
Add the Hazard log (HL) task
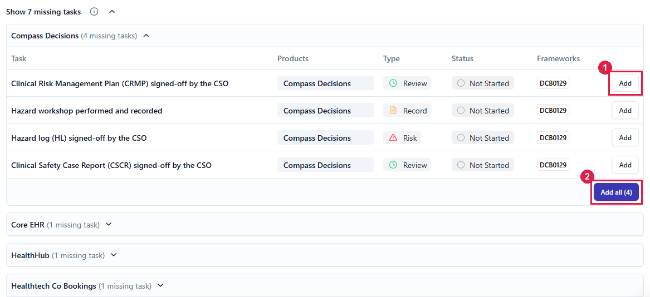625,137
